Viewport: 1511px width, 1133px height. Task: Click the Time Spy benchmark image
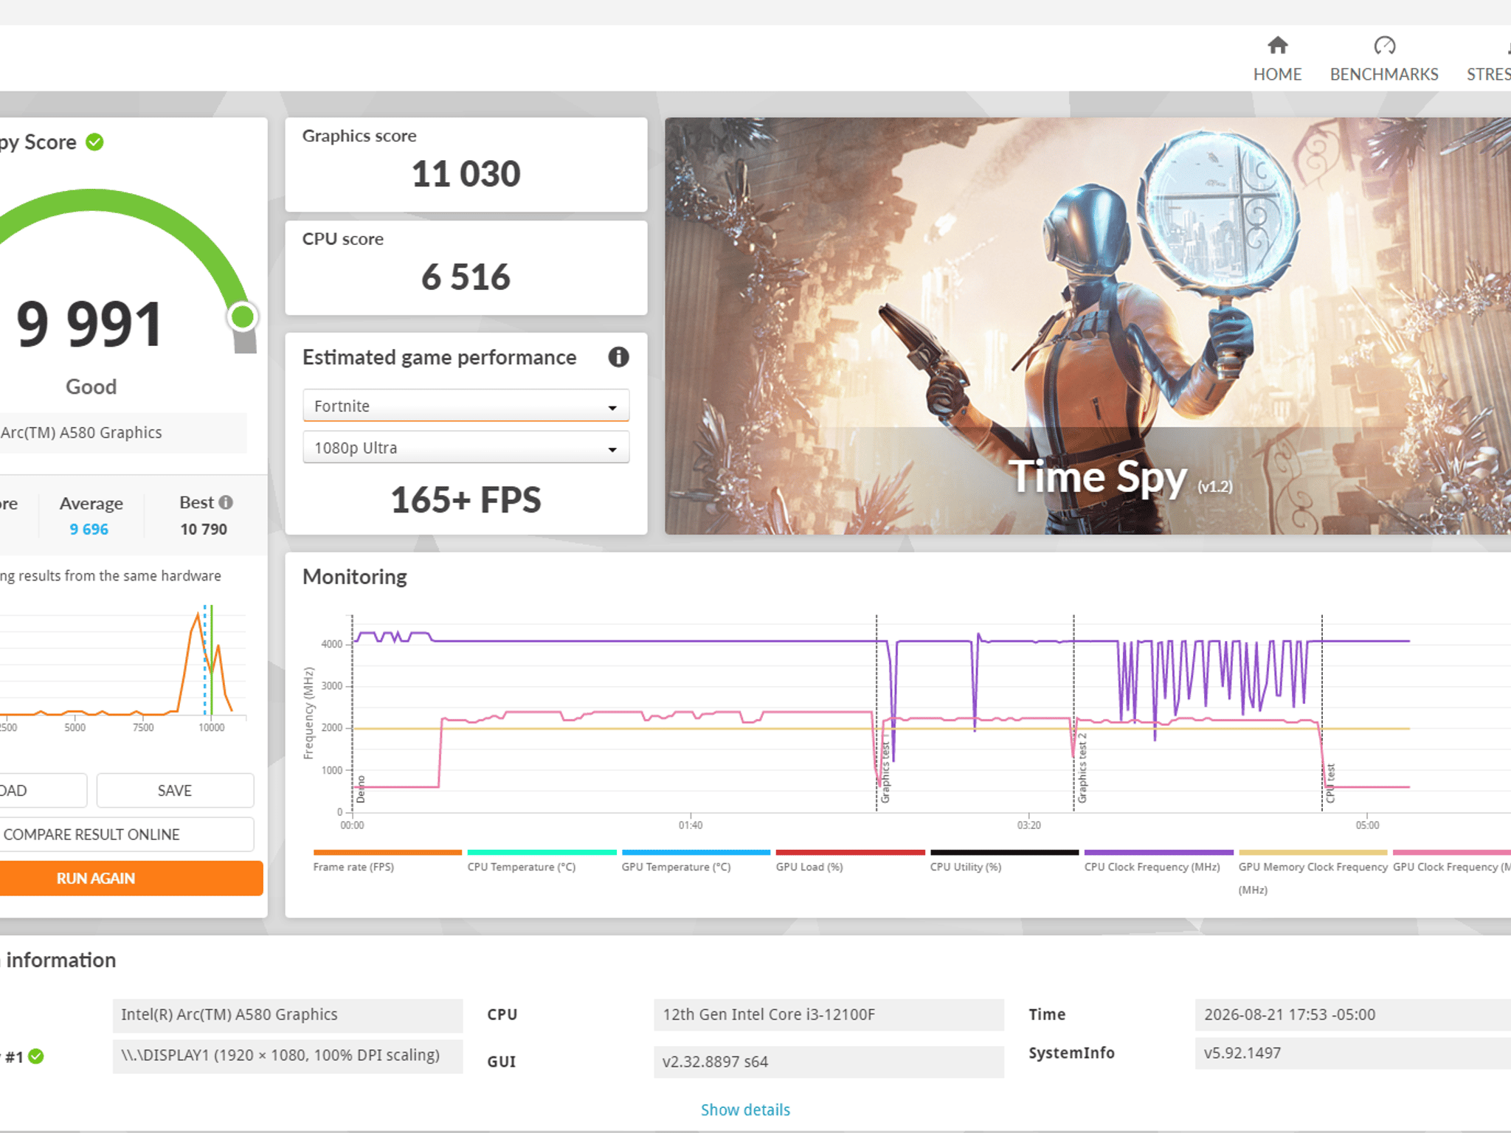(x=1088, y=326)
